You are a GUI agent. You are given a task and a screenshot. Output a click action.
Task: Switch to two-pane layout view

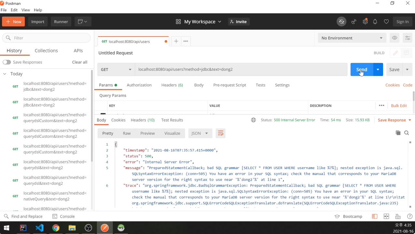(375, 216)
